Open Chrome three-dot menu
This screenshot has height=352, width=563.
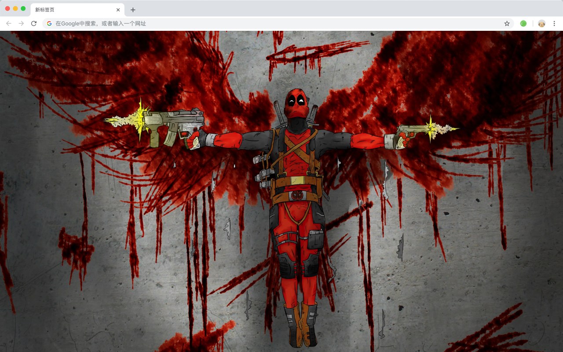(554, 23)
